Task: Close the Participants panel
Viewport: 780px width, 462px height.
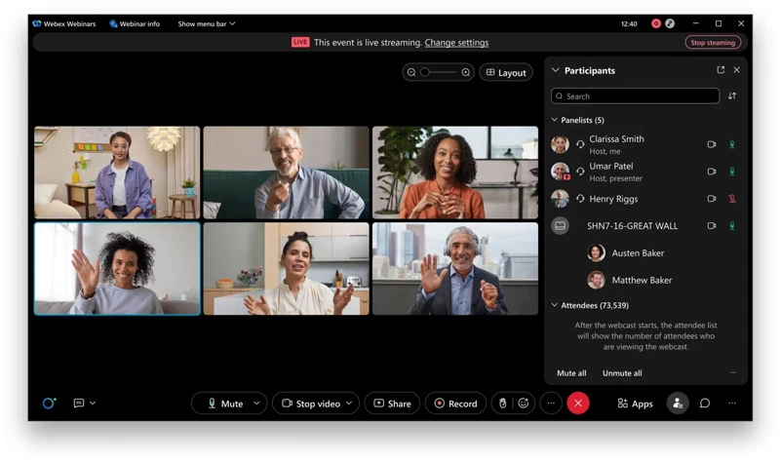Action: coord(737,70)
